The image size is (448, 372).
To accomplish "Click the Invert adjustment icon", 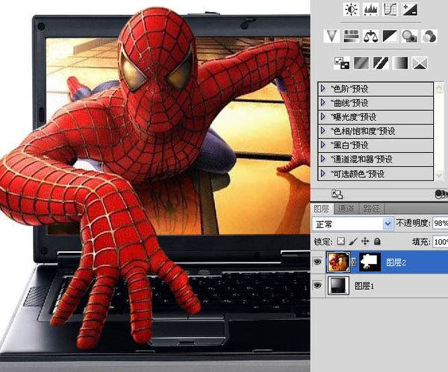I will pos(341,63).
